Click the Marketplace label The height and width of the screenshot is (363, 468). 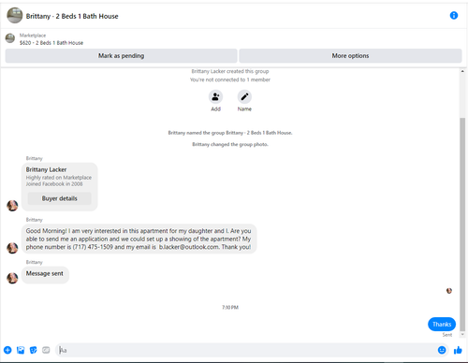coord(33,36)
